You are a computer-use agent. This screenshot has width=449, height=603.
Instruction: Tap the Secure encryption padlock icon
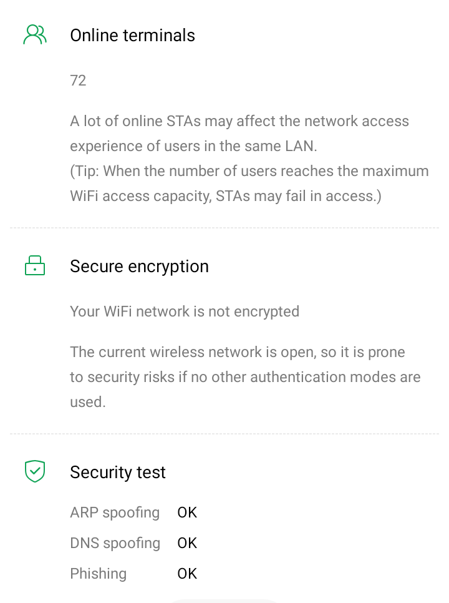[x=35, y=266]
